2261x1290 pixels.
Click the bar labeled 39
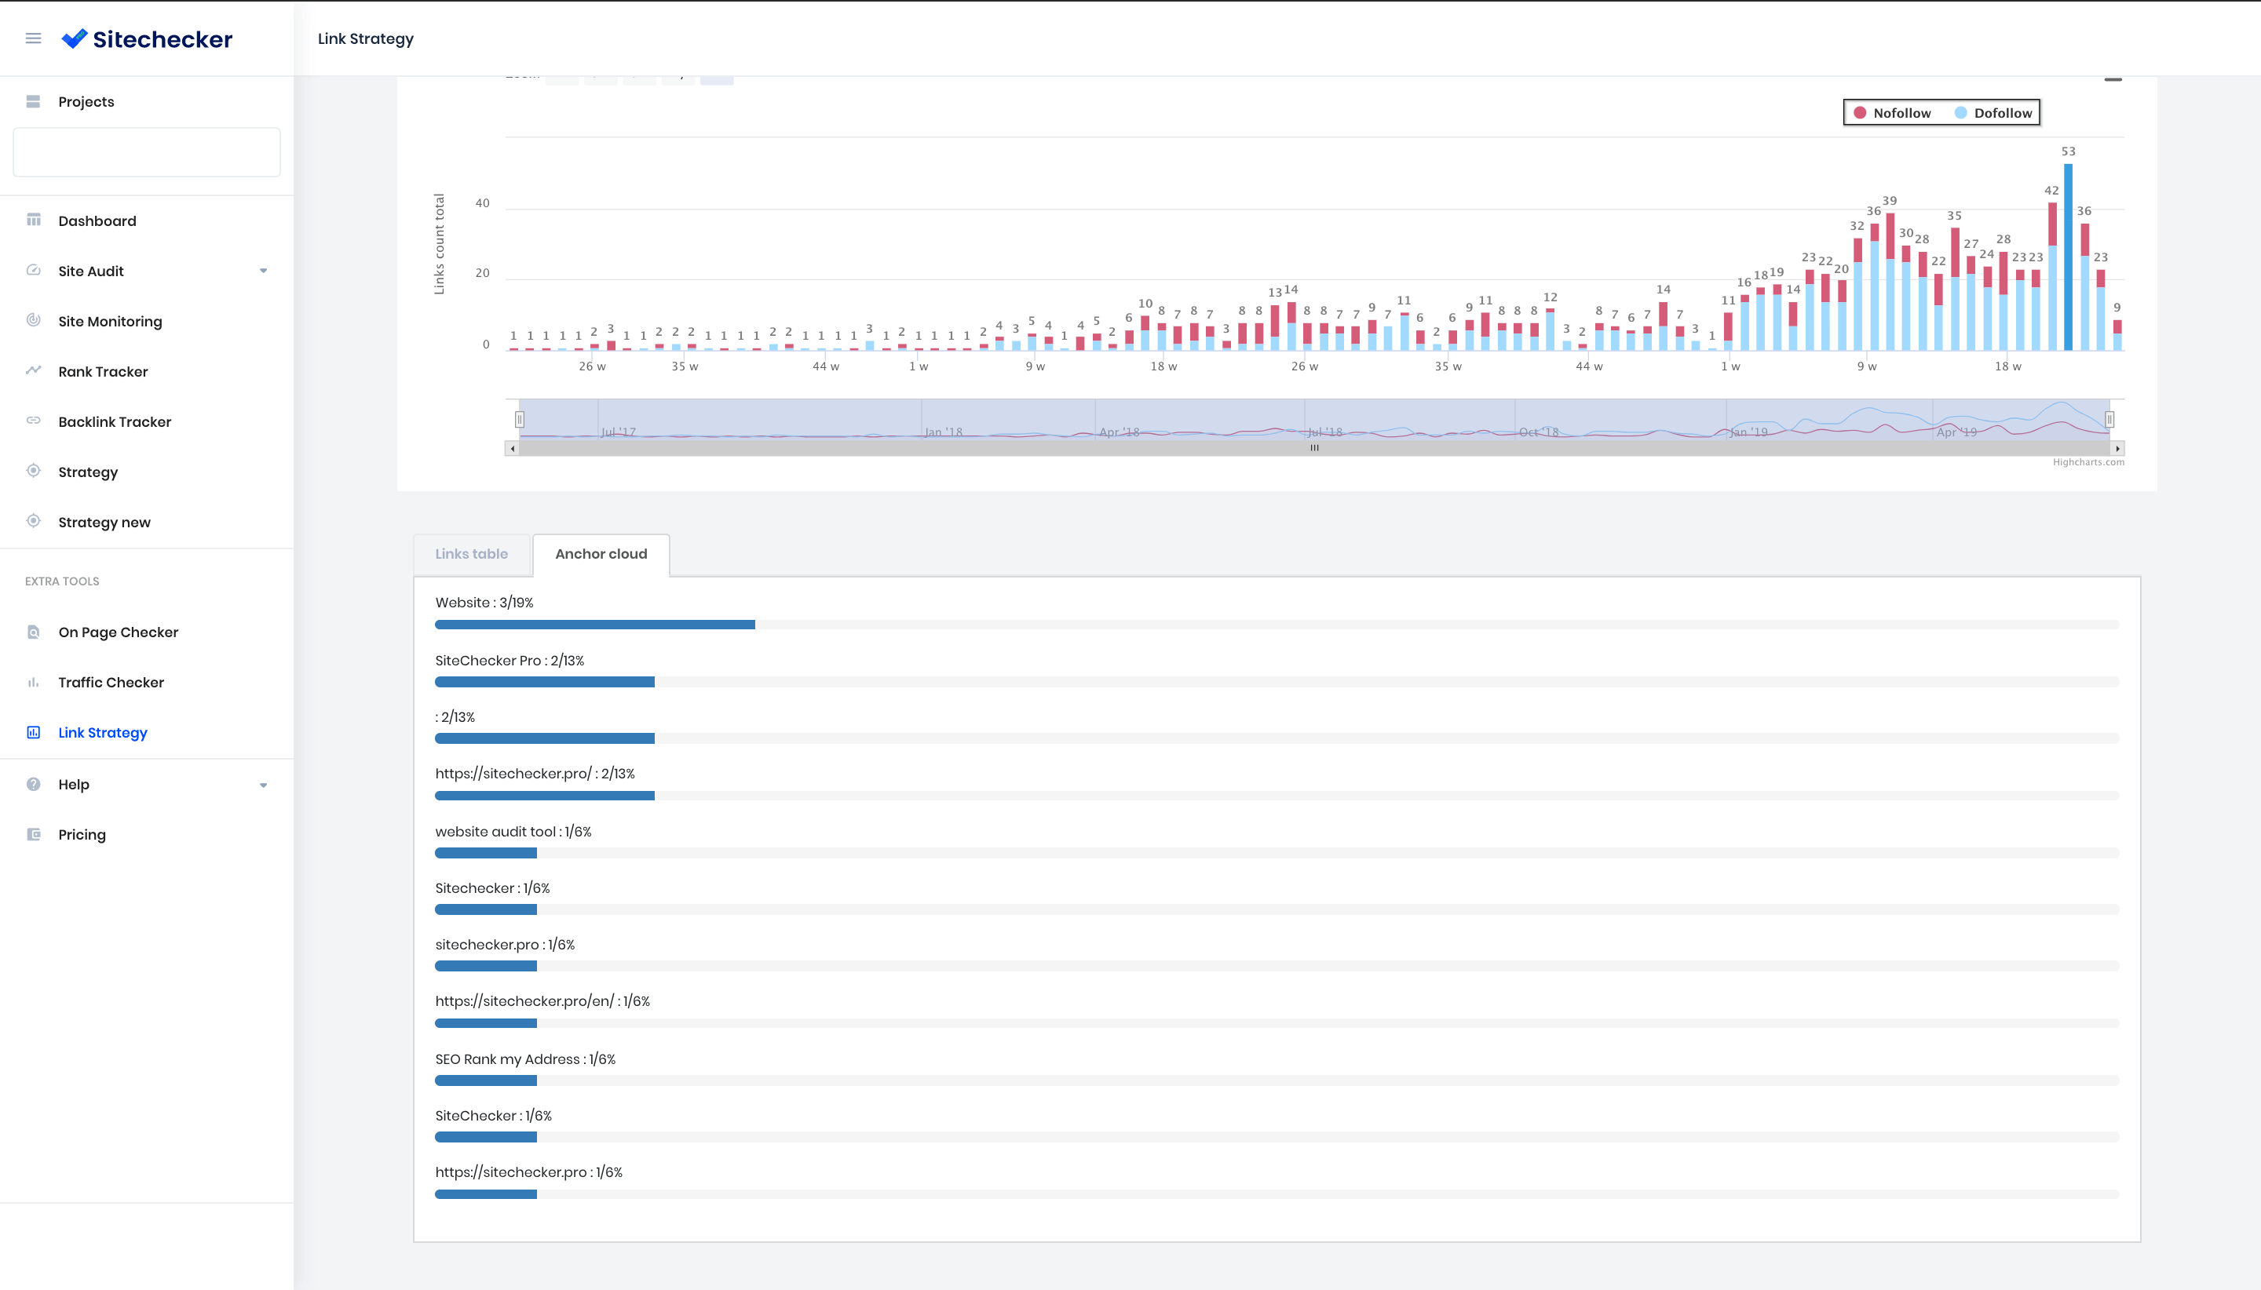1890,282
